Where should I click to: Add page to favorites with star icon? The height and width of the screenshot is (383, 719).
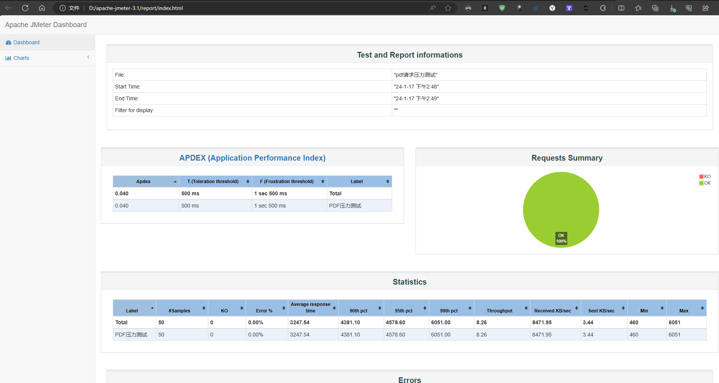448,8
